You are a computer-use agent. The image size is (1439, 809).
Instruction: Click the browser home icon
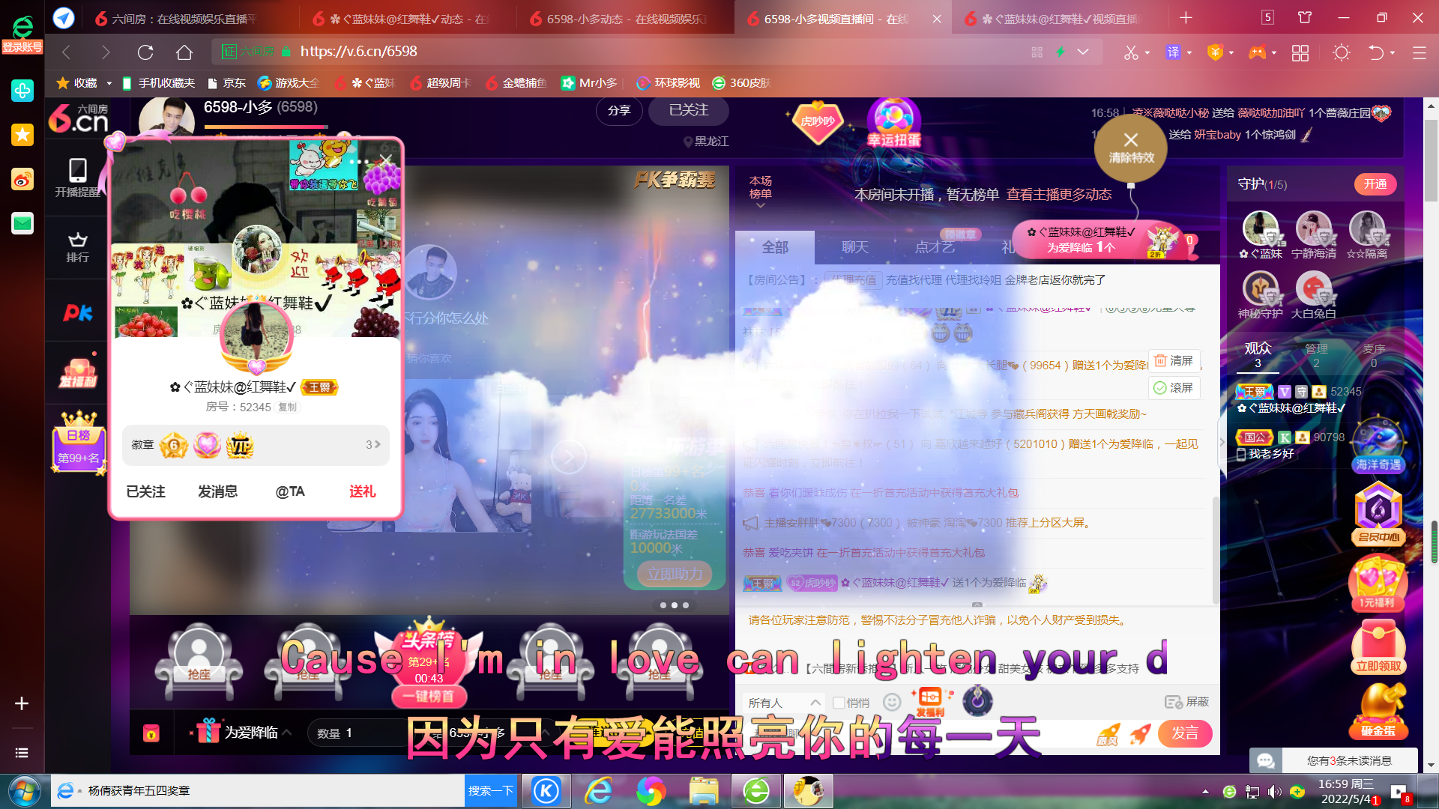point(184,52)
